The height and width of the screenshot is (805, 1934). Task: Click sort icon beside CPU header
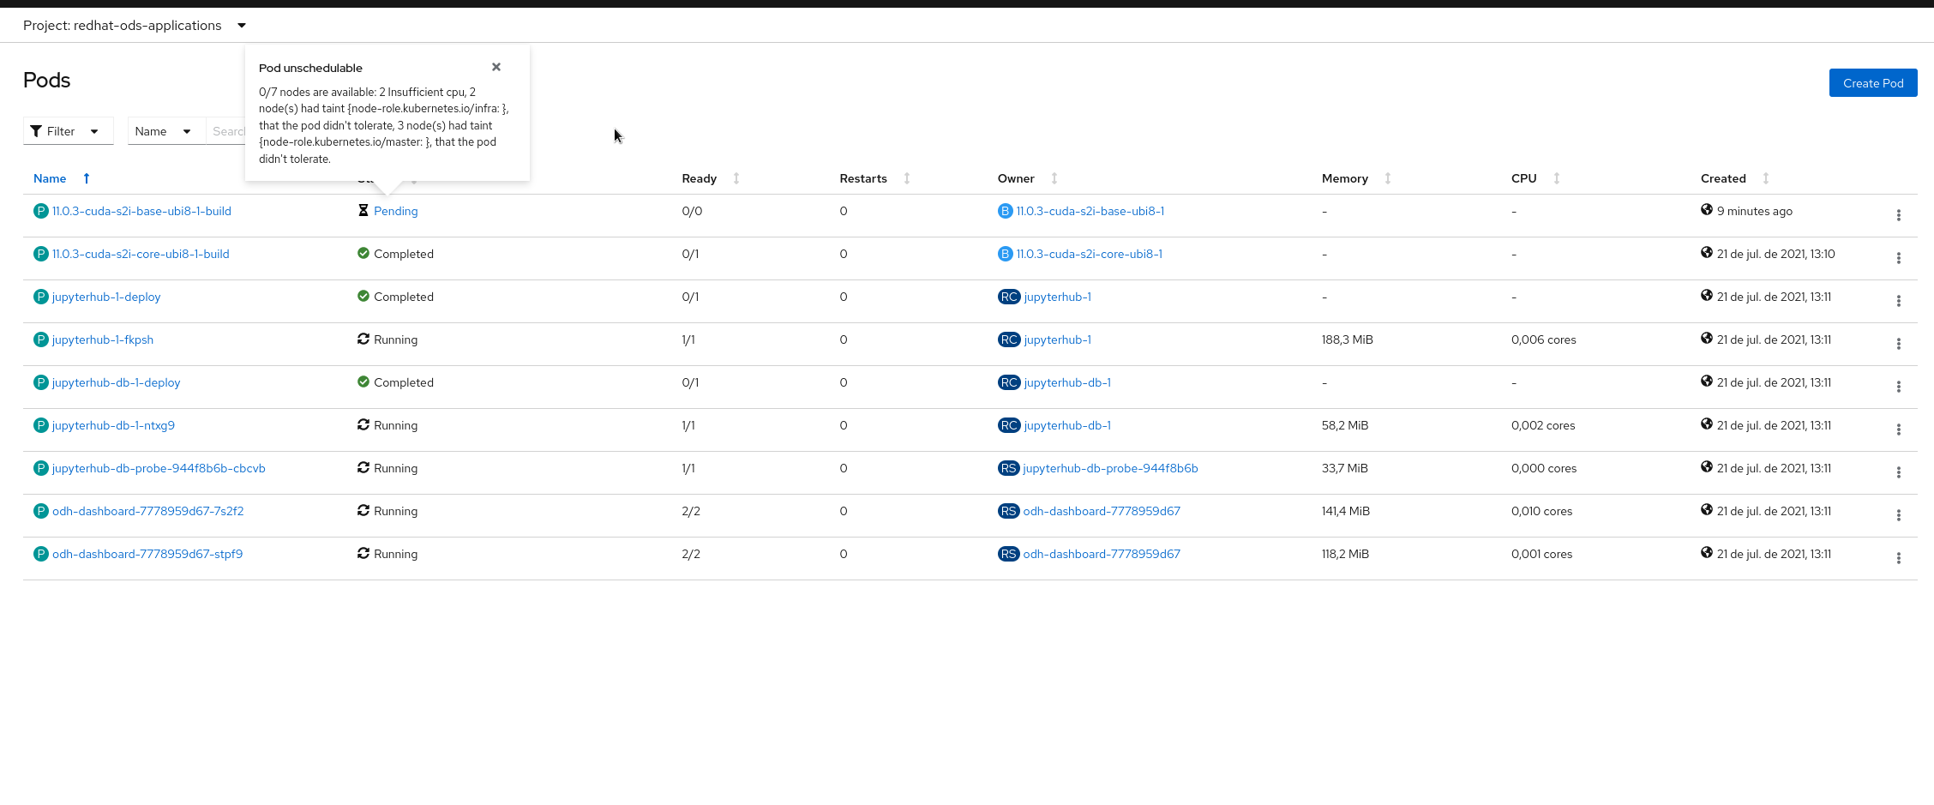coord(1557,178)
